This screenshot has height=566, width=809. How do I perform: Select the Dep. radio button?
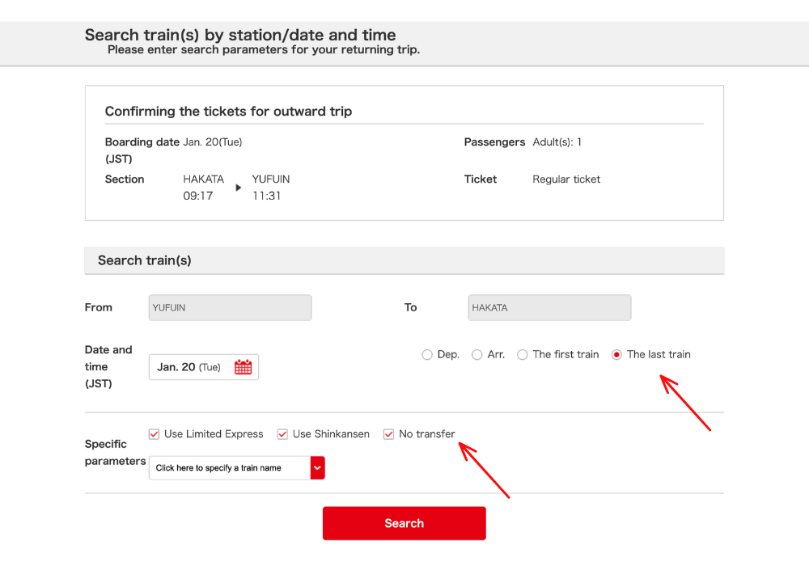coord(427,355)
